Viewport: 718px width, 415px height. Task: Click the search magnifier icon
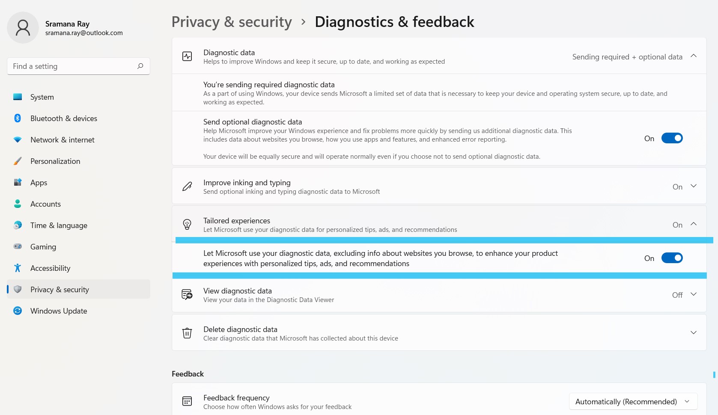tap(140, 66)
